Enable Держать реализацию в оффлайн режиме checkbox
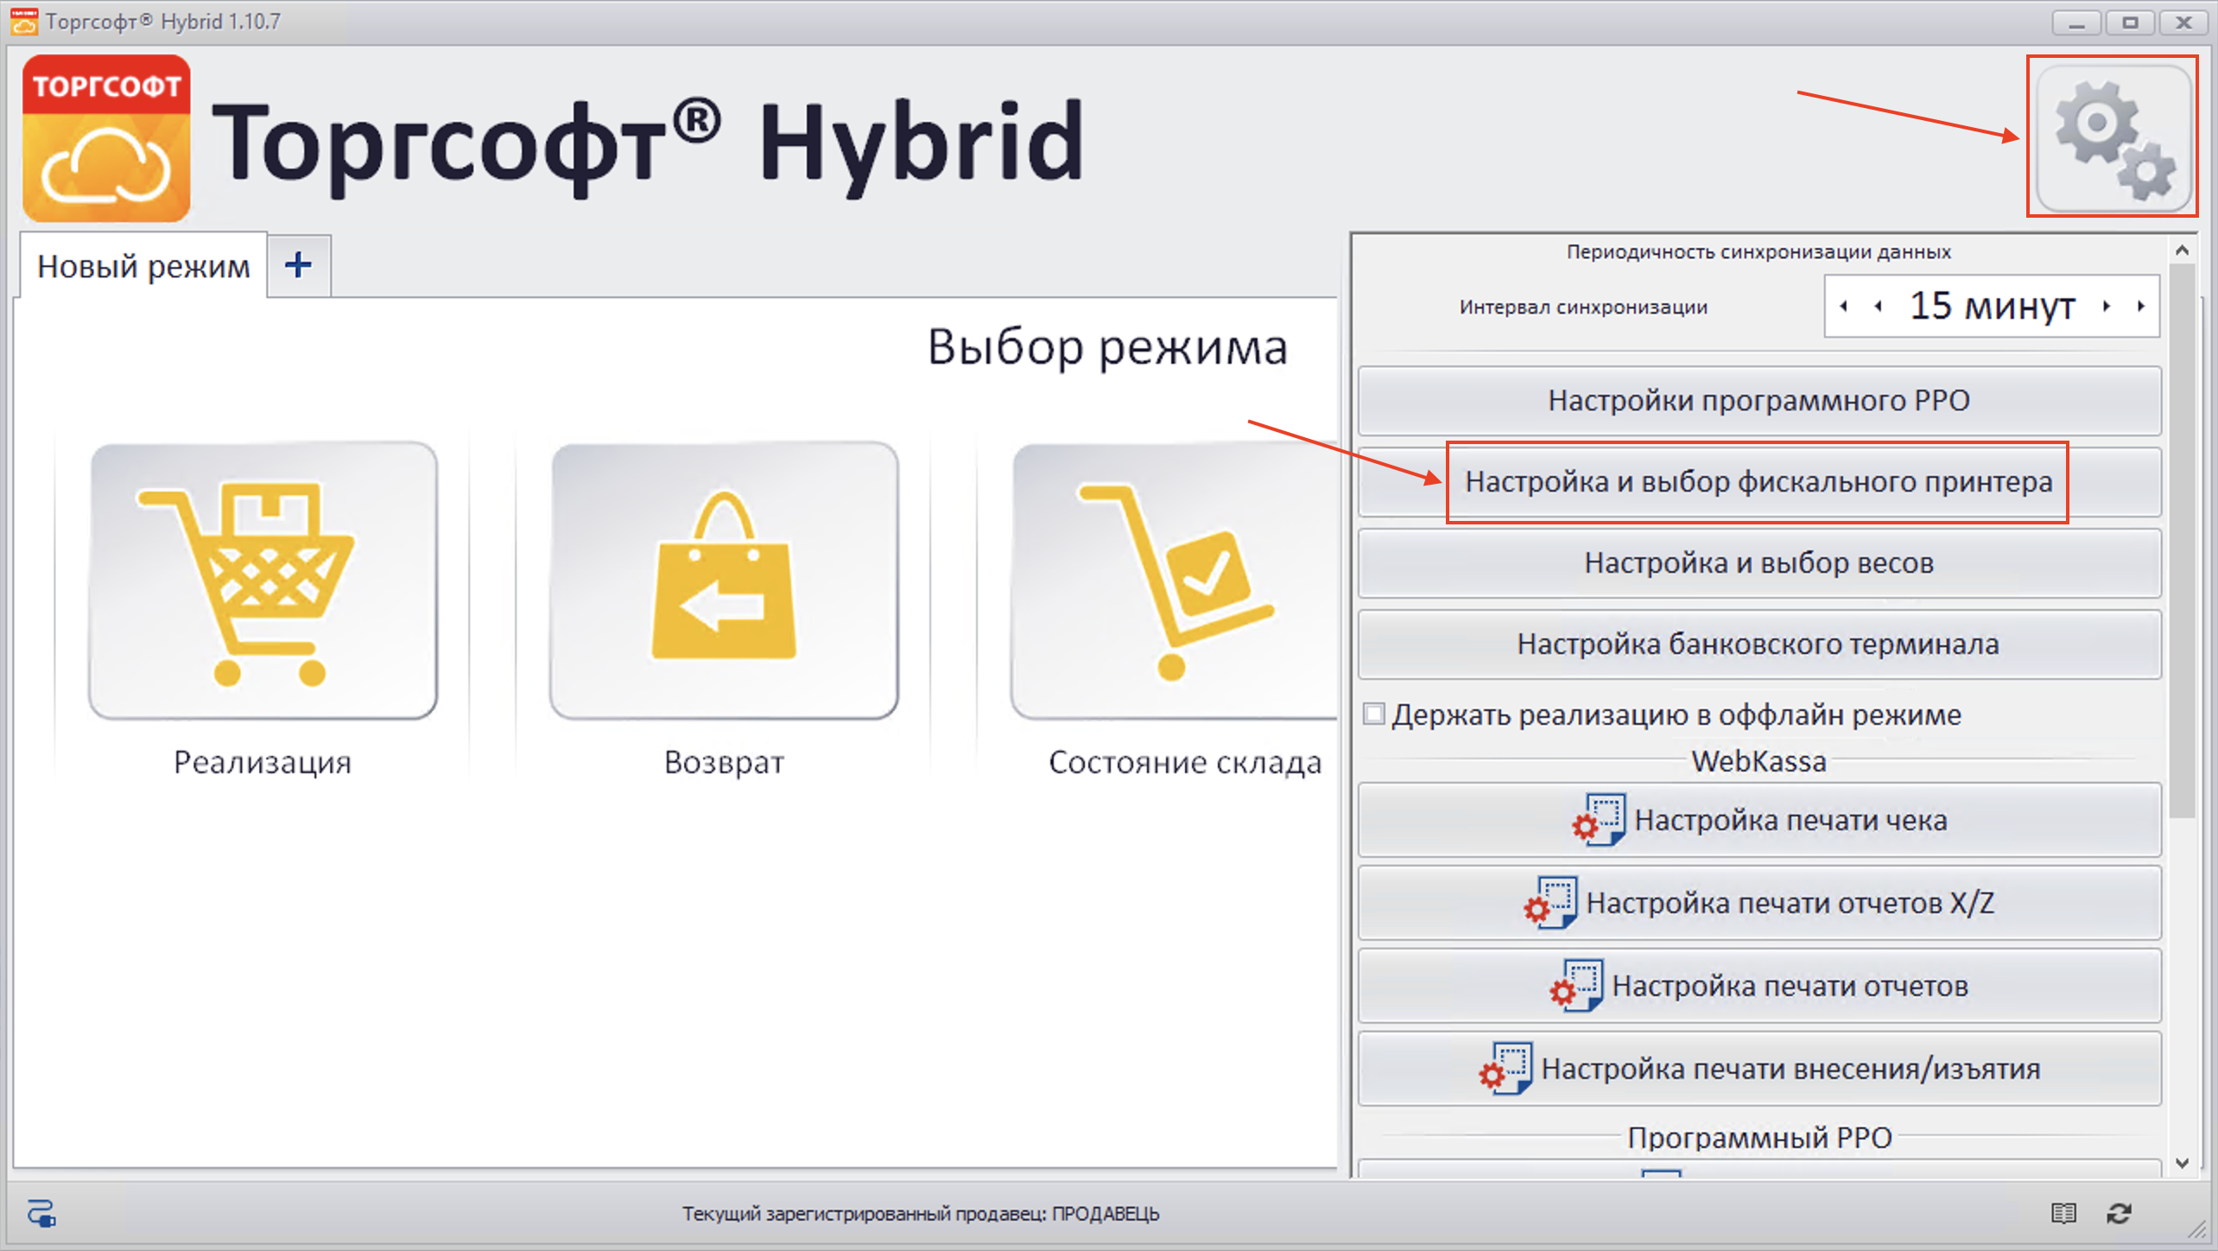This screenshot has width=2218, height=1251. pos(1373,714)
